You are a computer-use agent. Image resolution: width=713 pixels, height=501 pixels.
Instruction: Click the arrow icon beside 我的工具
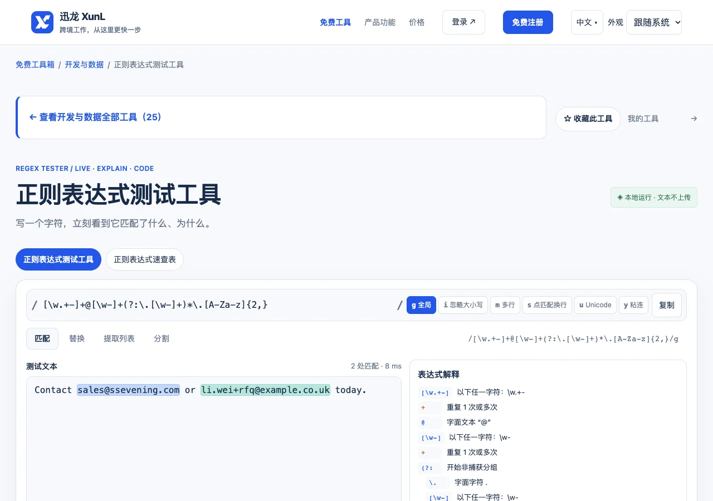coord(694,119)
